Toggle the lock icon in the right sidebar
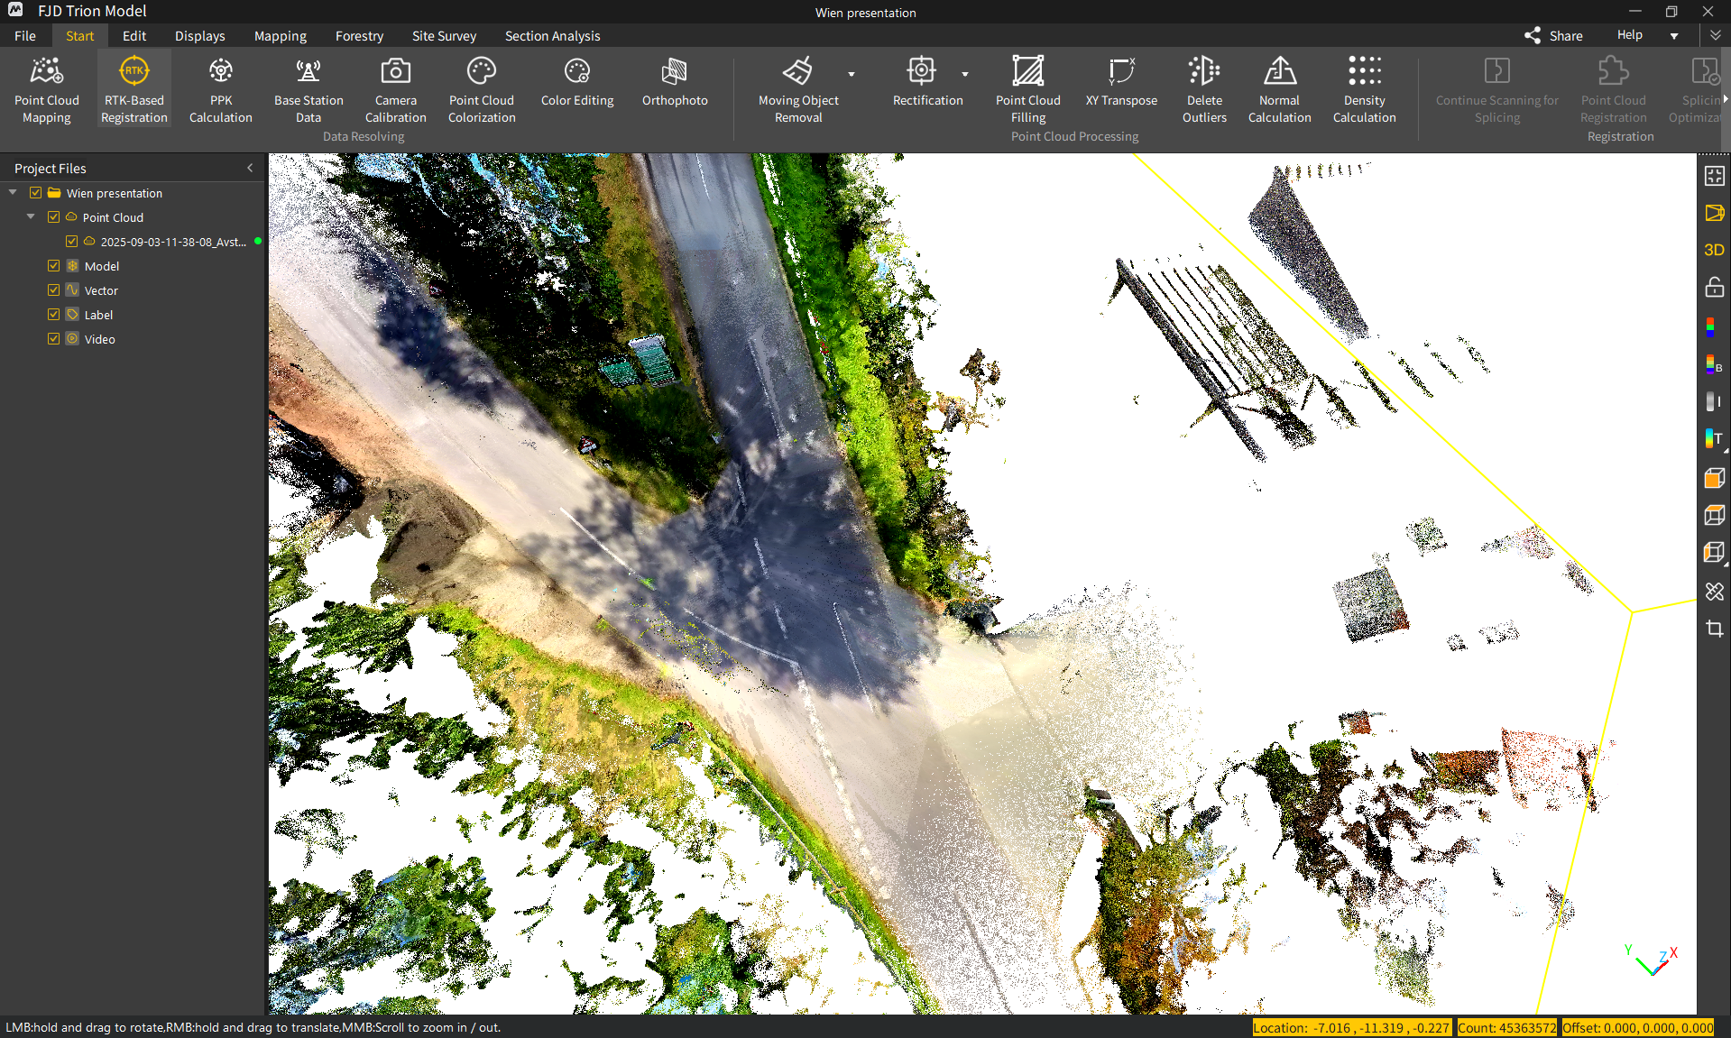 tap(1714, 287)
